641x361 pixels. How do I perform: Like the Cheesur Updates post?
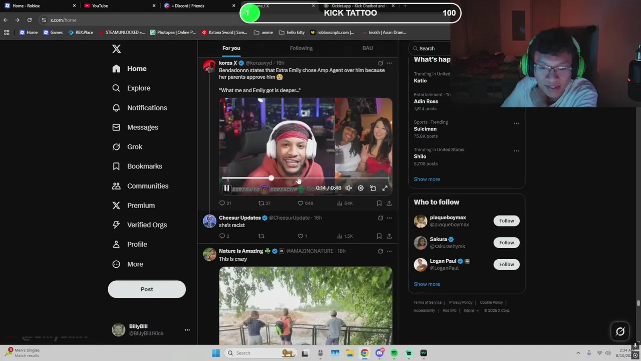coord(302,236)
